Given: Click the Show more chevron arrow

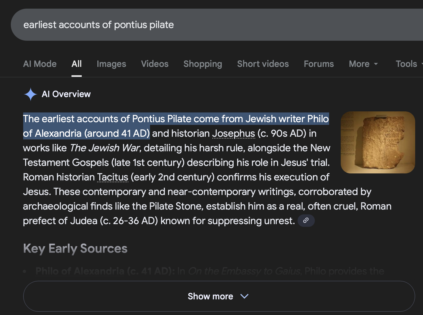Looking at the screenshot, I should coord(244,296).
